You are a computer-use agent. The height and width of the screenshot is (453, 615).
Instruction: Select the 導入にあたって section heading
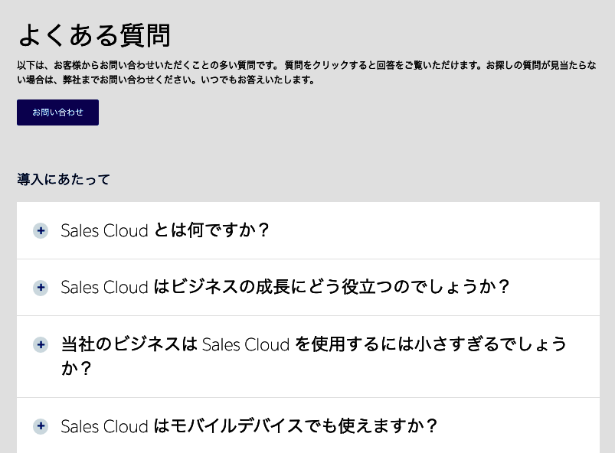(63, 180)
